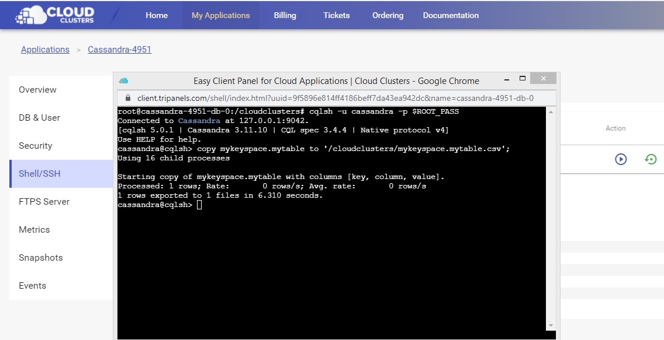Select FTPS Server in the sidebar

61,201
